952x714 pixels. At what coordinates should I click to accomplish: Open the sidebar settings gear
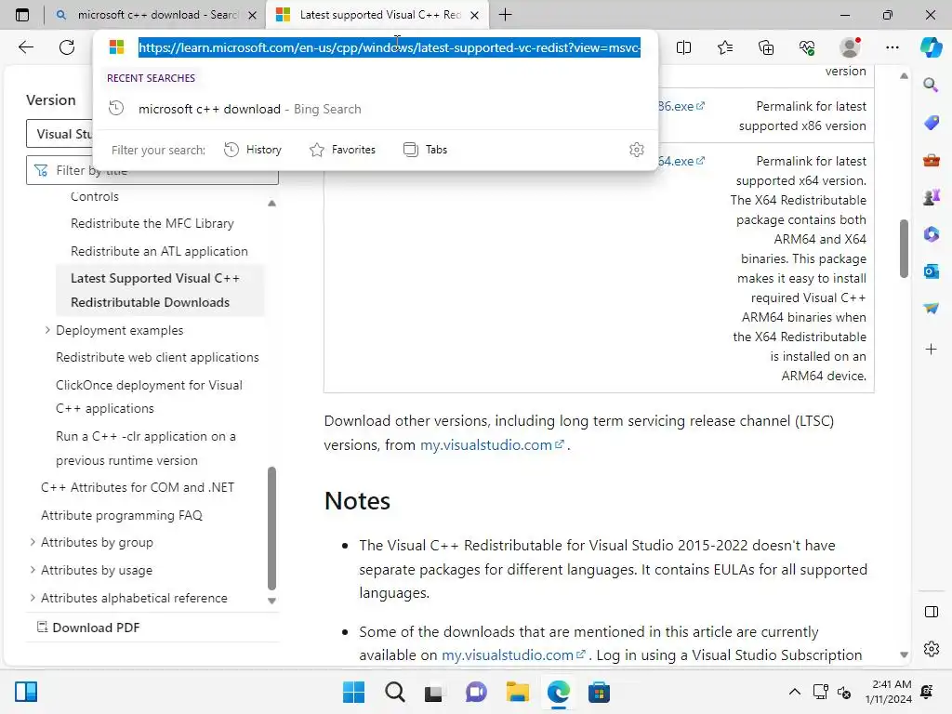(931, 649)
